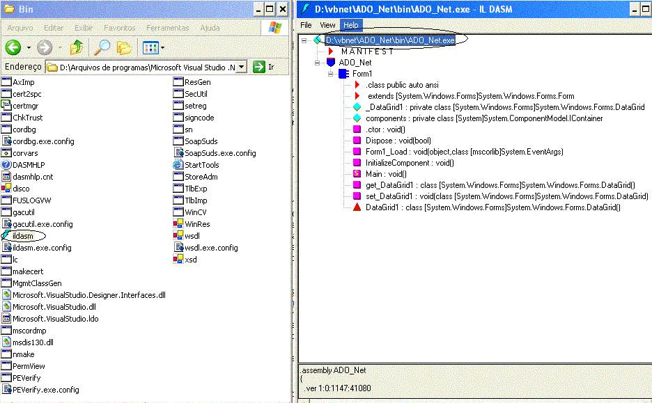Select the ADO_Net namespace shield icon

point(331,63)
